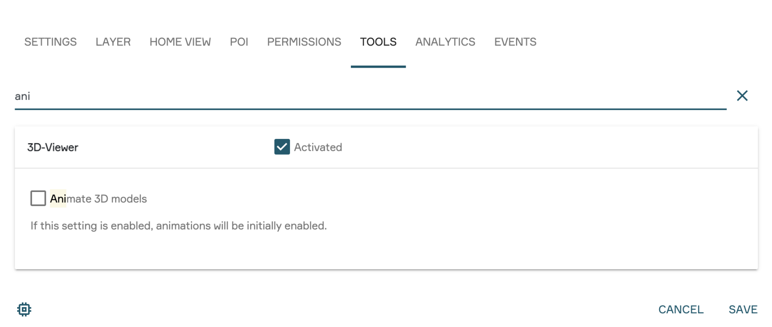
Task: Click the animations description text
Action: (178, 226)
